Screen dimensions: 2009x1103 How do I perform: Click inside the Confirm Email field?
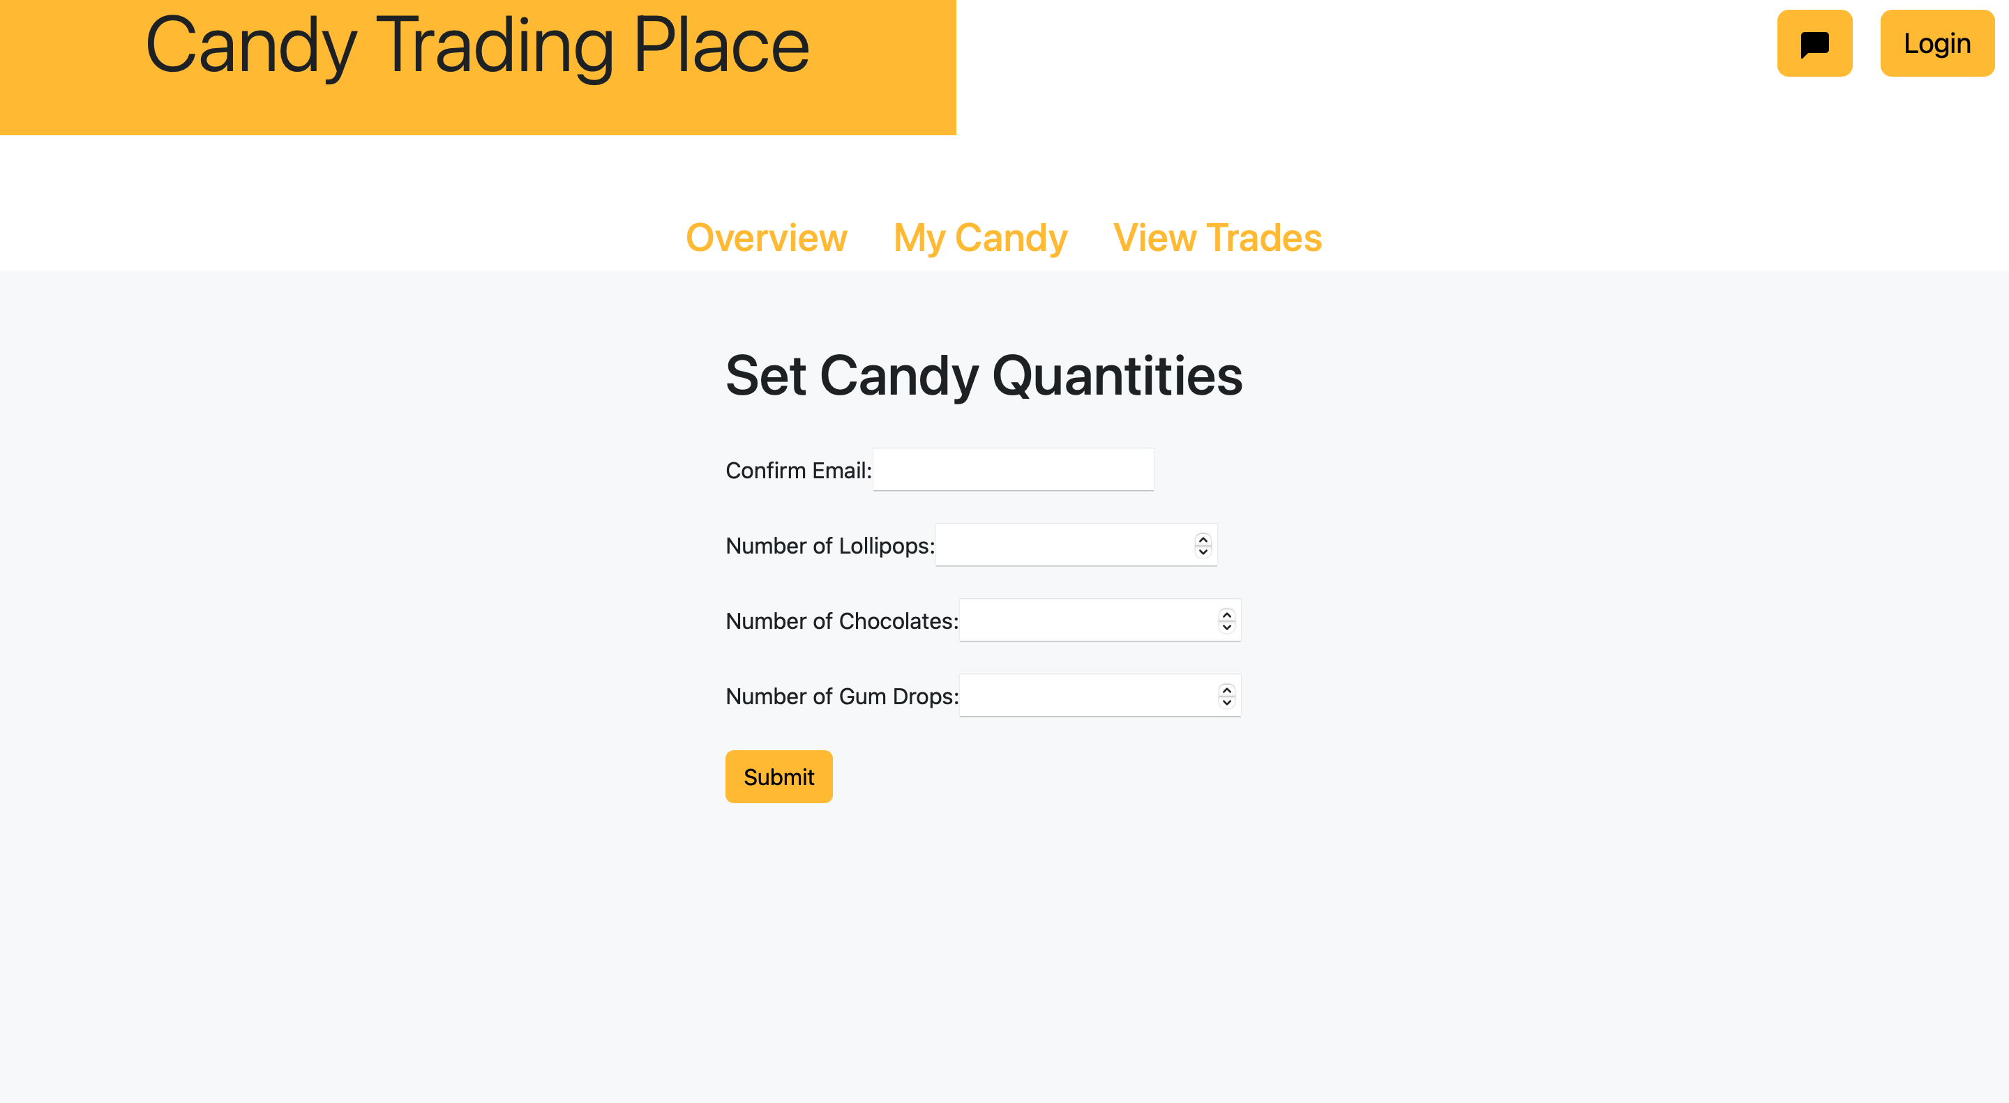(1011, 469)
